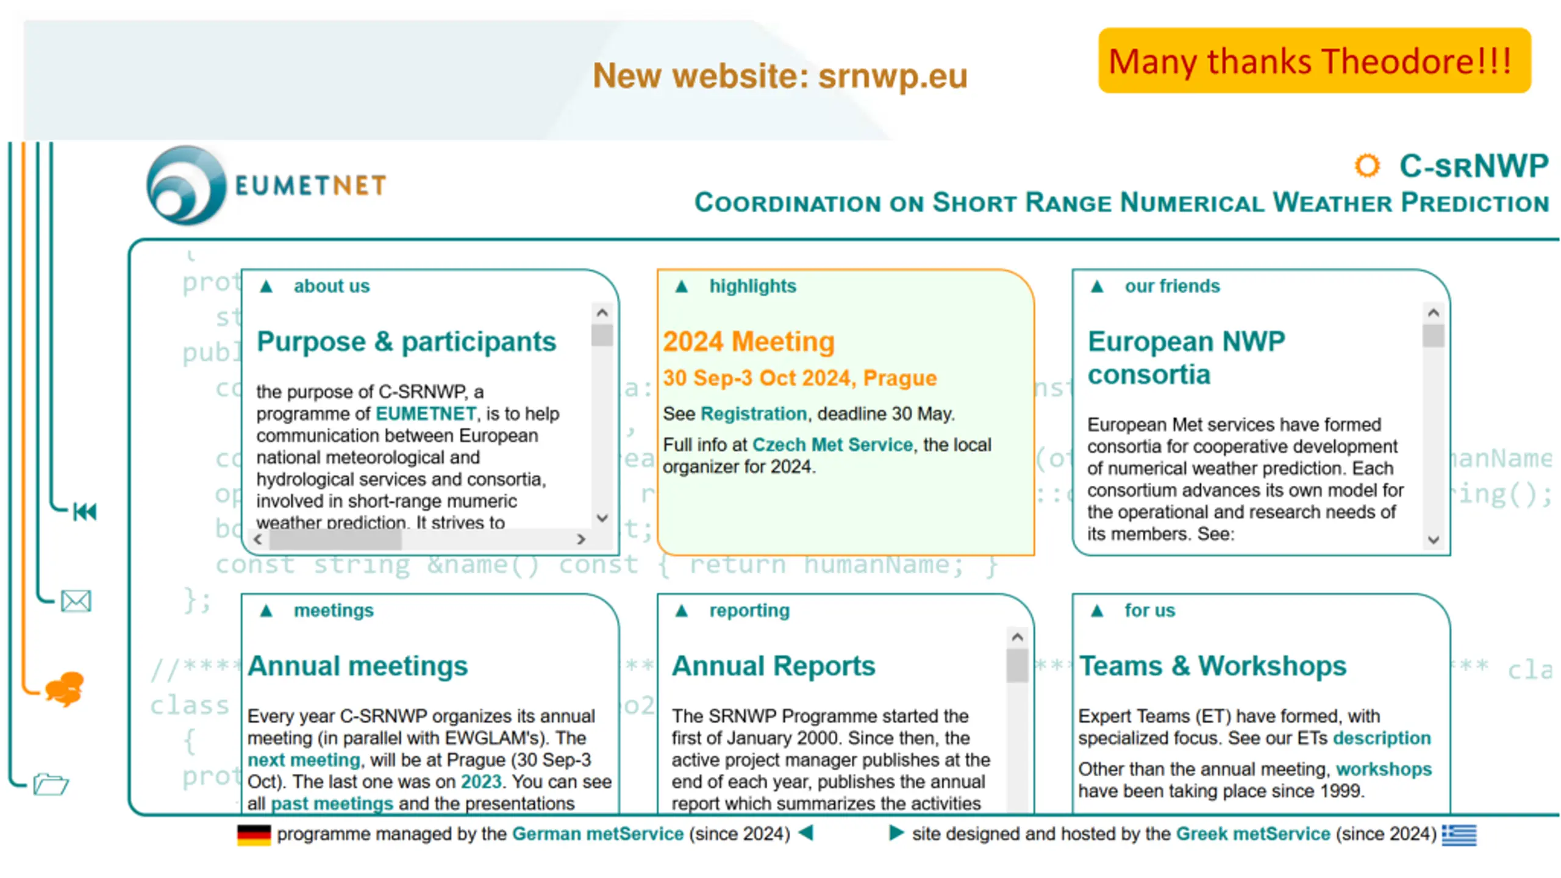Collapse the about us panel triangle
This screenshot has height=878, width=1561.
(x=266, y=286)
